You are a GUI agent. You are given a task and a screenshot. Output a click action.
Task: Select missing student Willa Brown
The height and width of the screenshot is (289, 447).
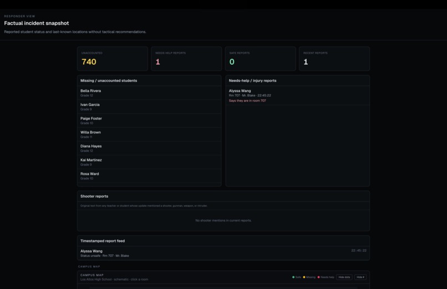pyautogui.click(x=149, y=135)
